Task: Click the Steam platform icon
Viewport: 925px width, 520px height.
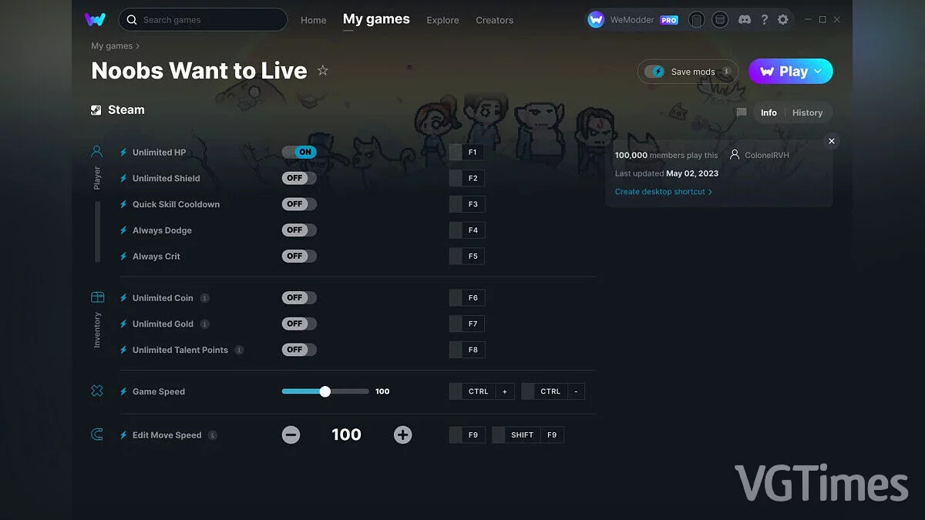Action: tap(96, 110)
